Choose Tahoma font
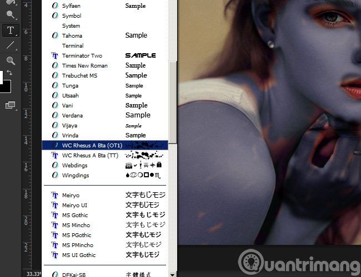The height and width of the screenshot is (277, 361). (105, 35)
